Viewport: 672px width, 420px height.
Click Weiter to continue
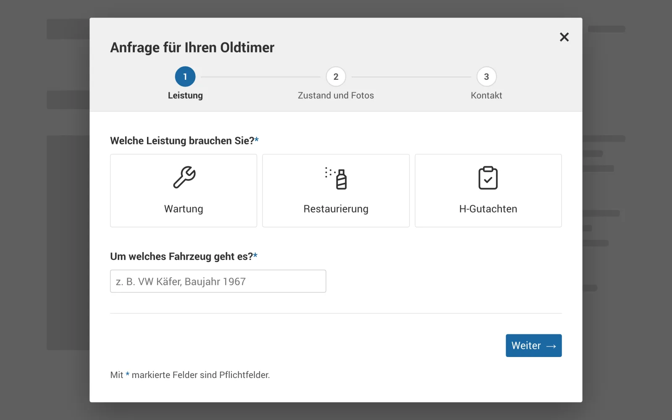pos(533,346)
